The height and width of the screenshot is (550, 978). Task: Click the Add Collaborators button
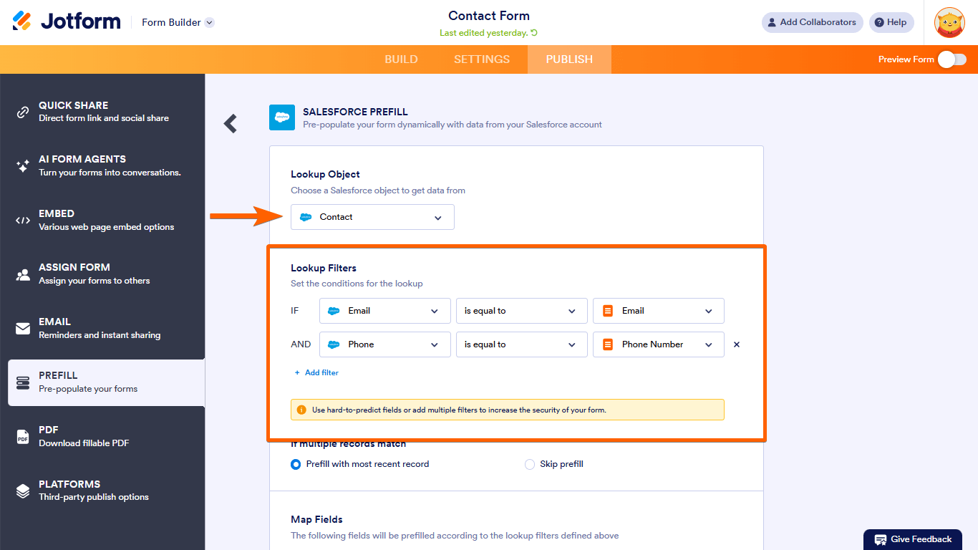click(812, 22)
